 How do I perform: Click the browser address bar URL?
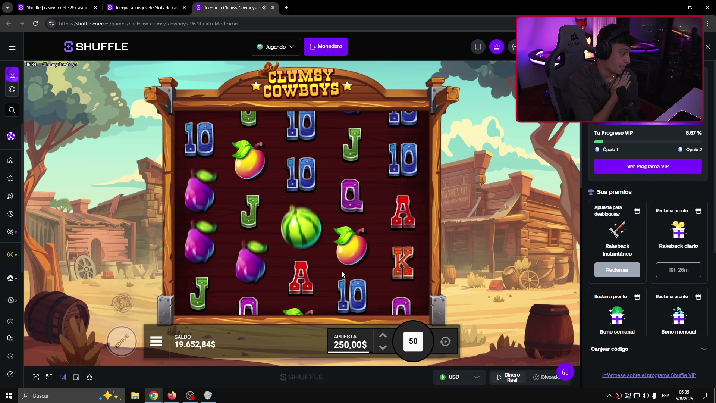148,24
